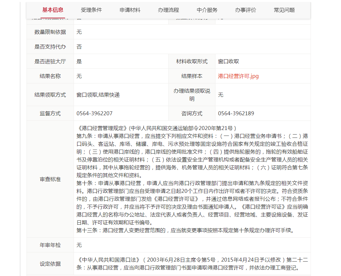Click the 年审年检 row label
The image size is (341, 276).
50,245
